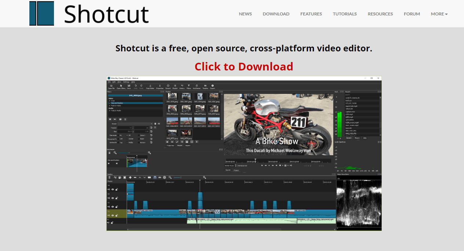Click the Open File toolbar icon
This screenshot has height=251, width=464.
point(111,87)
